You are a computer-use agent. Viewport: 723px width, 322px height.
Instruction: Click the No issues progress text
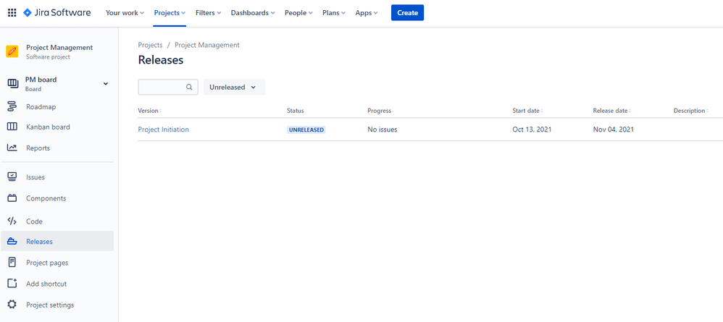[383, 130]
